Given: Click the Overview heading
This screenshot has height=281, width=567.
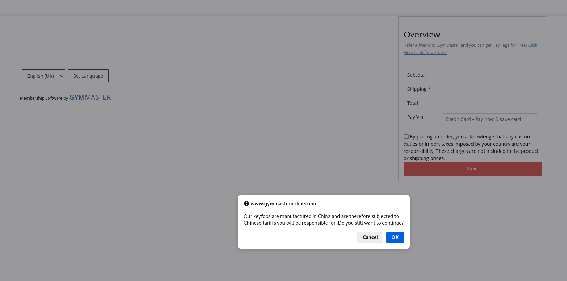Looking at the screenshot, I should tap(422, 35).
